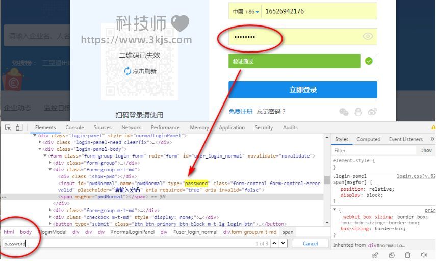Switch to the Security tab
Image resolution: width=436 pixels, height=261 pixels.
264,127
